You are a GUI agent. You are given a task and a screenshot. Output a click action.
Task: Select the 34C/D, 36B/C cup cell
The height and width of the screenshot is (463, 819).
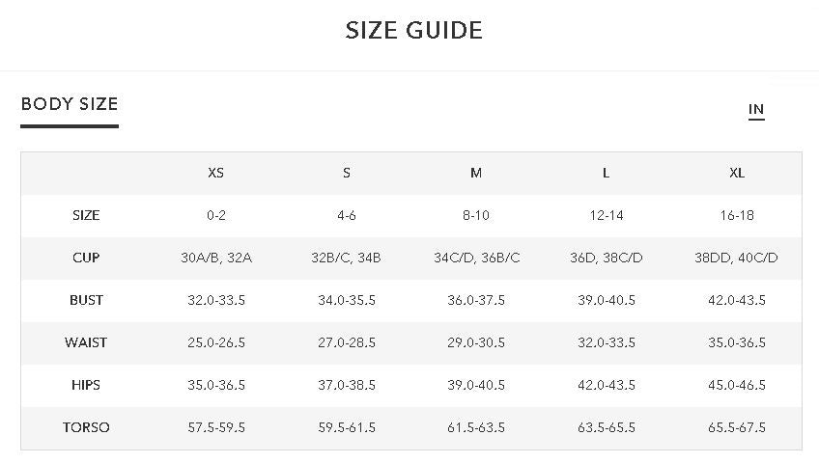click(x=476, y=259)
